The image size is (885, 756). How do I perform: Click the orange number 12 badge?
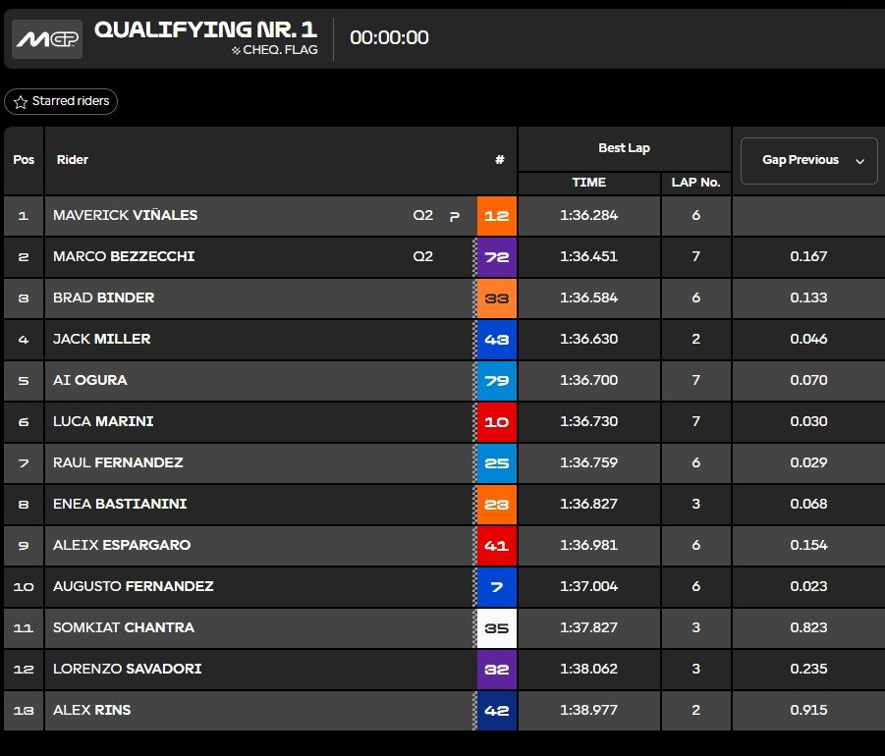tap(497, 216)
